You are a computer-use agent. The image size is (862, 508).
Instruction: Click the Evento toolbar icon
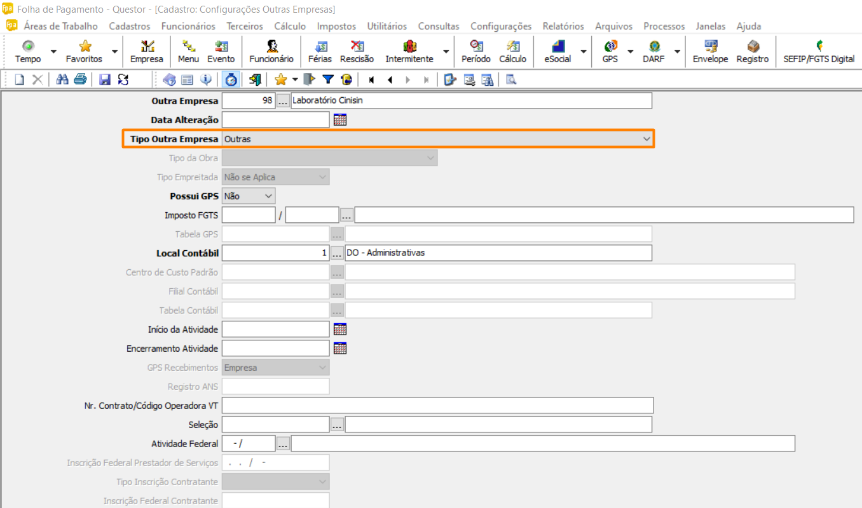coord(221,51)
